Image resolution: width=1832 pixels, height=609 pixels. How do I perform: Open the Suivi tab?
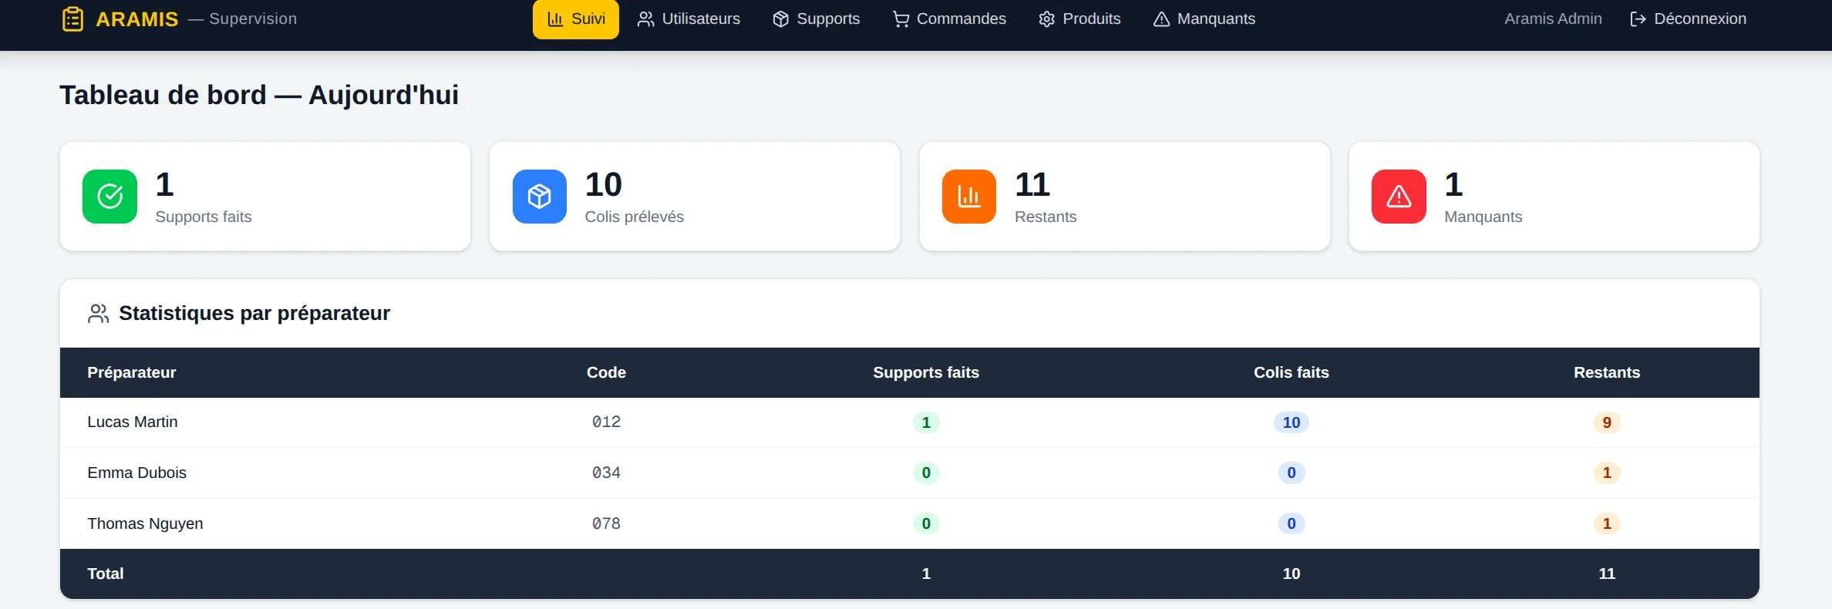click(576, 19)
